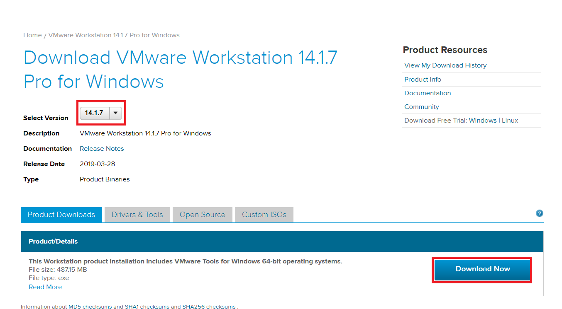Viewport: 562px width, 309px height.
Task: Click the release date 2019-03-28 text
Action: coord(97,164)
